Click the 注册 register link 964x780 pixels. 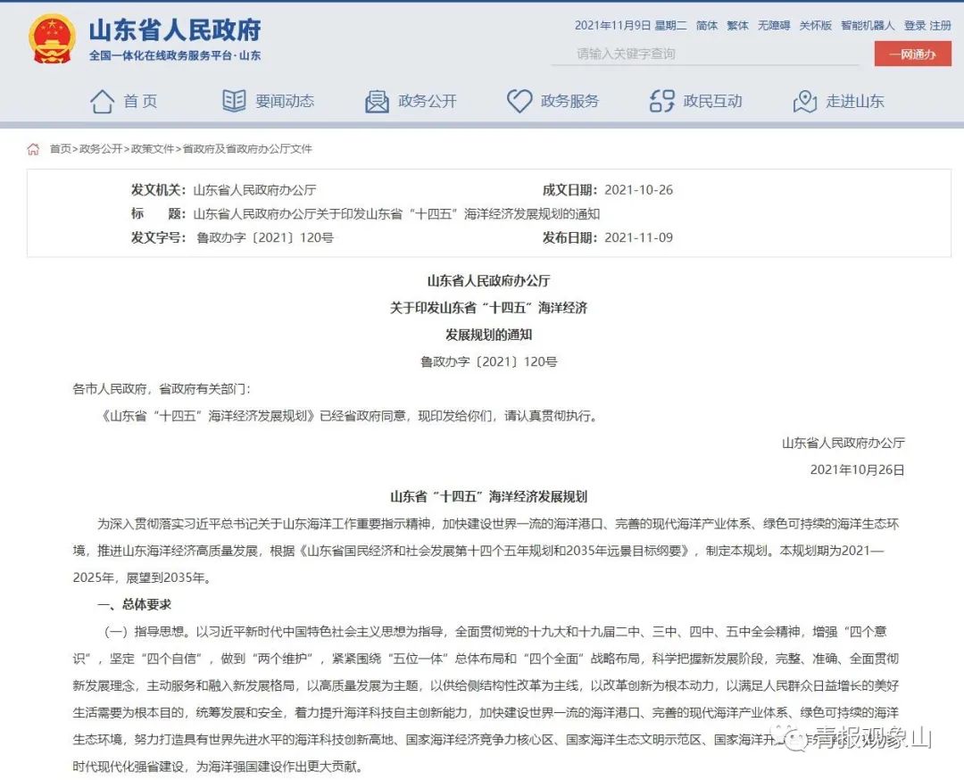(941, 26)
